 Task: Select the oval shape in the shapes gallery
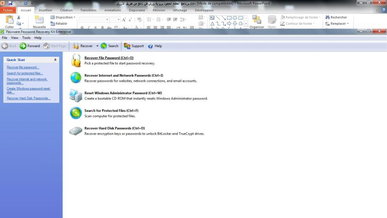point(235,18)
